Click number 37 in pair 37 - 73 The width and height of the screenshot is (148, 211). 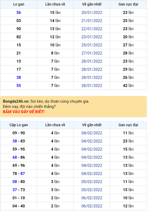pos(15,190)
